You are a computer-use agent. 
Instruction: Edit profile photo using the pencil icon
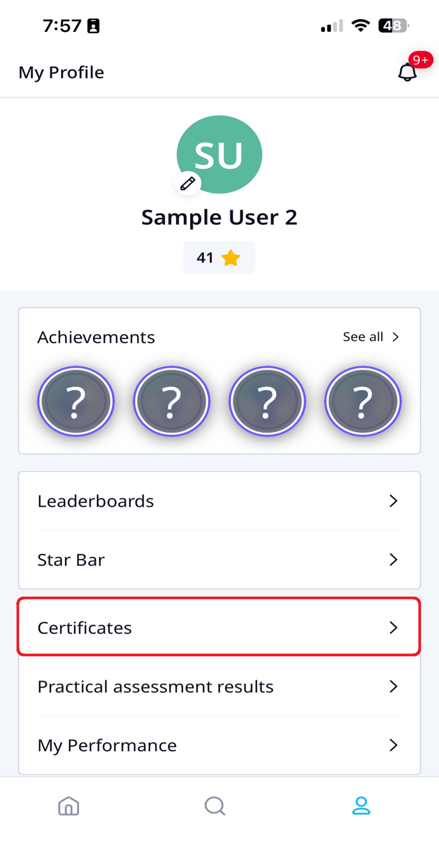coord(187,183)
